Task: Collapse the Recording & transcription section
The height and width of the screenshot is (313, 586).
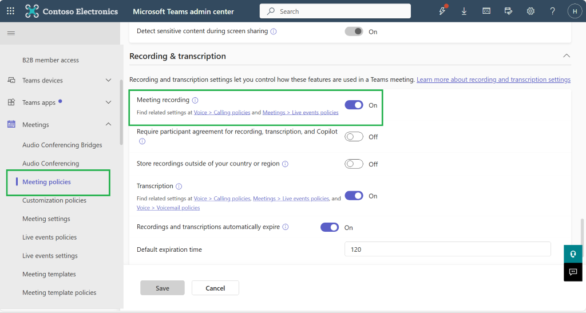Action: tap(567, 56)
